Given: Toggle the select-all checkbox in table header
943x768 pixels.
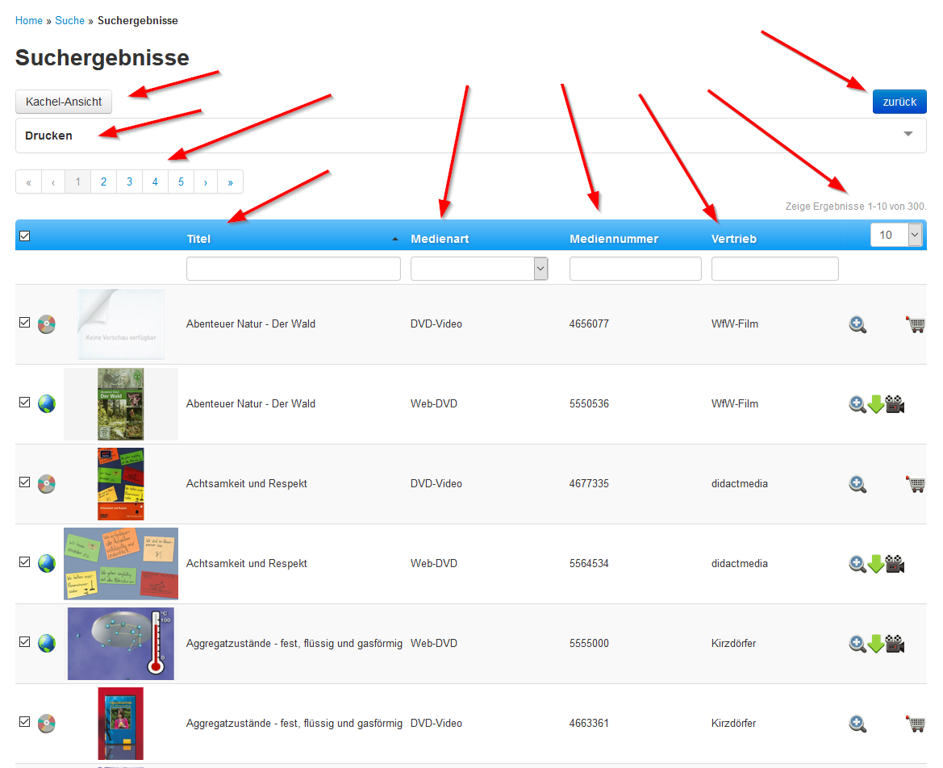Looking at the screenshot, I should click(x=25, y=236).
